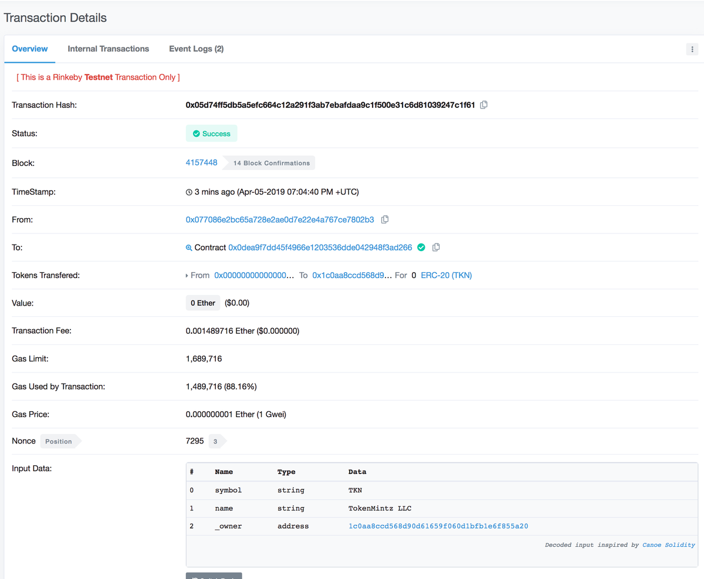Open the Canoe Solidity link
This screenshot has width=704, height=579.
(669, 545)
